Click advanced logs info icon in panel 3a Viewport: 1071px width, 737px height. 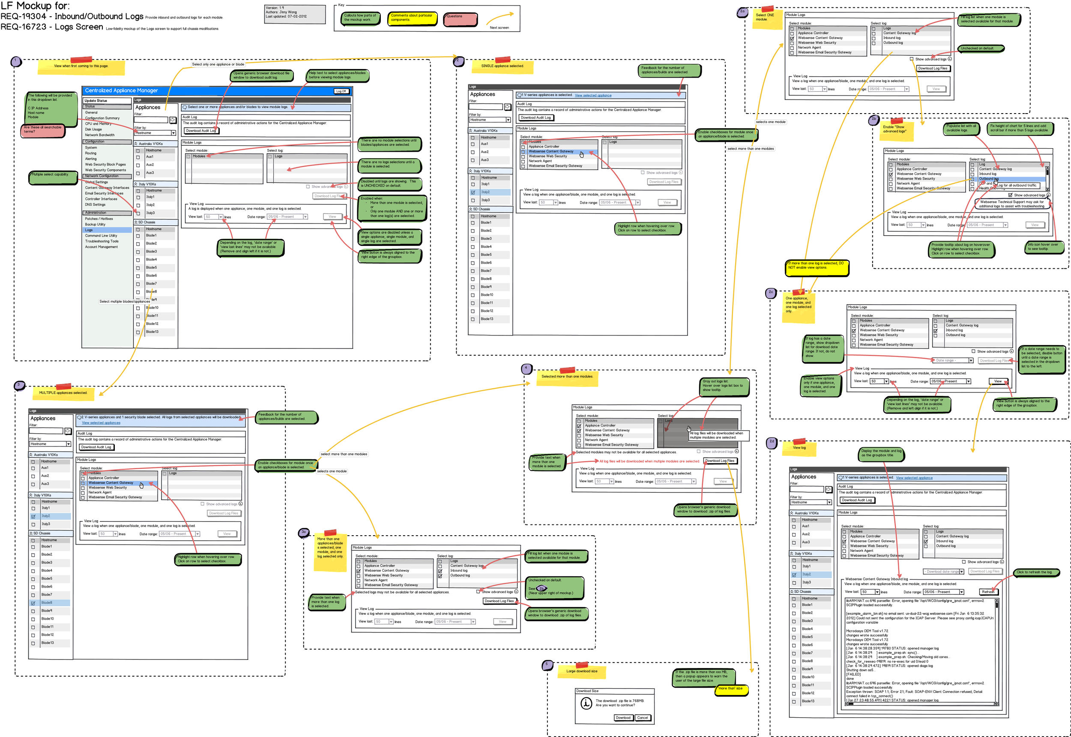[516, 592]
